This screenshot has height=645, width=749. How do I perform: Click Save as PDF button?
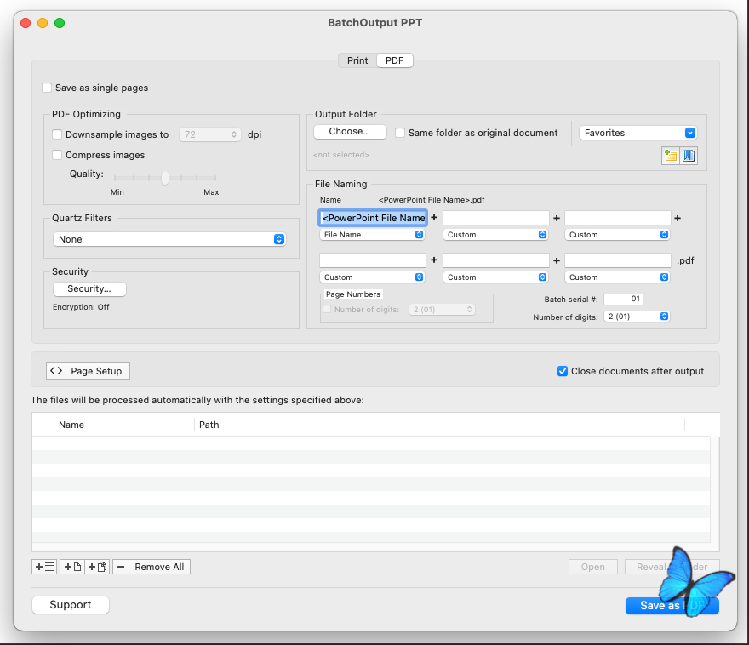pyautogui.click(x=672, y=606)
